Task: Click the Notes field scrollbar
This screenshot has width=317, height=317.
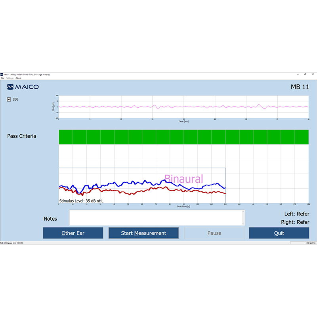Action: pyautogui.click(x=243, y=218)
